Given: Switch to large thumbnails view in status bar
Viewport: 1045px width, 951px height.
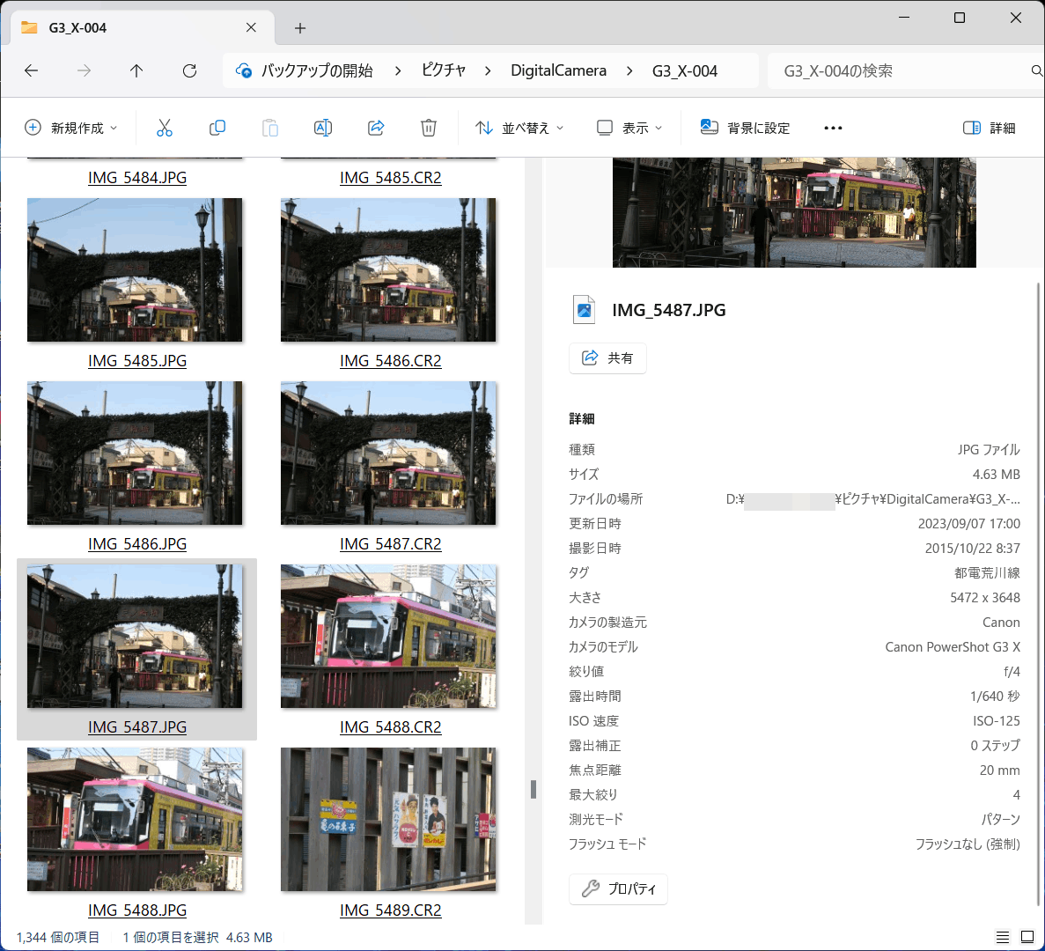Looking at the screenshot, I should point(1027,937).
